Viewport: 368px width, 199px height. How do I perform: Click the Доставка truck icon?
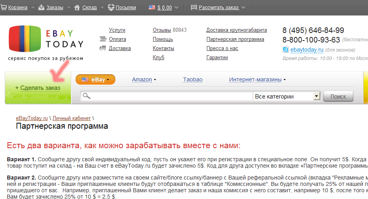click(x=103, y=48)
